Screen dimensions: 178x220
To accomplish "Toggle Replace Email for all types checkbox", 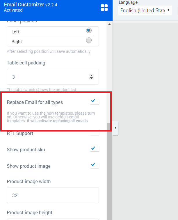I will [x=95, y=101].
